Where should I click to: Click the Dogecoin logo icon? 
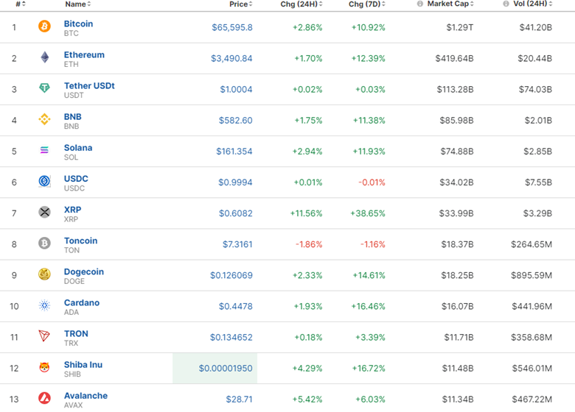tap(44, 274)
